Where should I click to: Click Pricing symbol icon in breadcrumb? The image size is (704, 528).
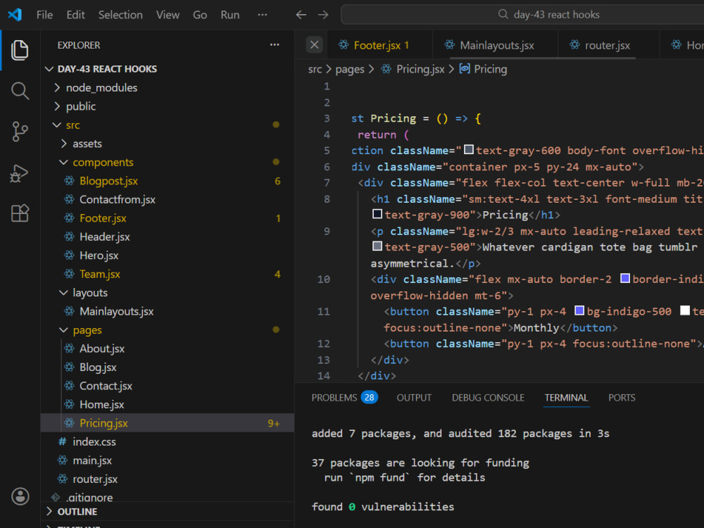[465, 69]
